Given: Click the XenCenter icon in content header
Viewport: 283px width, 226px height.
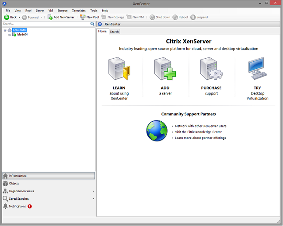Looking at the screenshot, I should [100, 24].
